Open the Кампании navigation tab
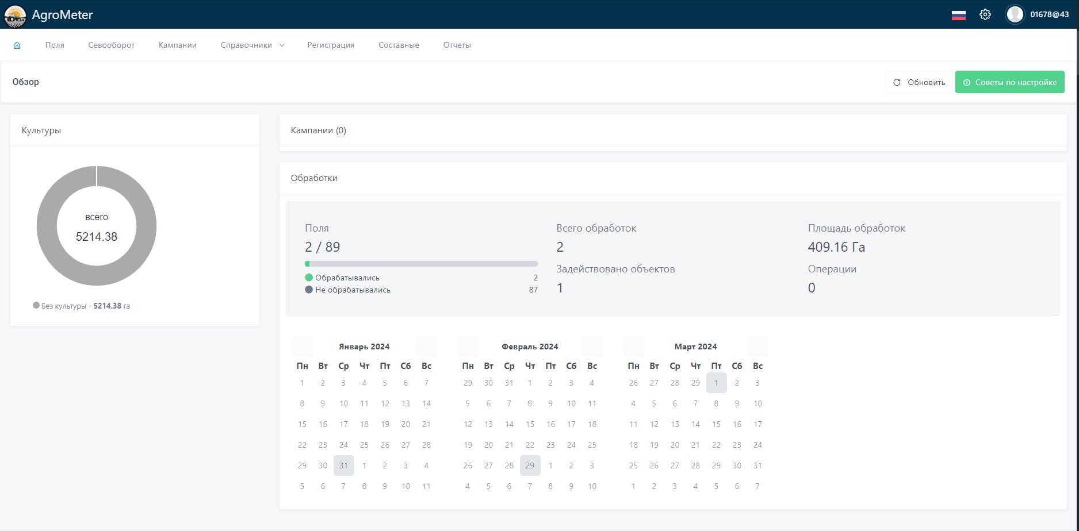 pos(178,45)
